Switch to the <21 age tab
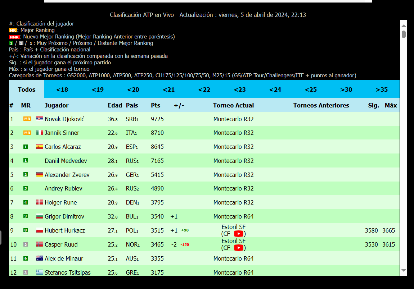 [169, 90]
